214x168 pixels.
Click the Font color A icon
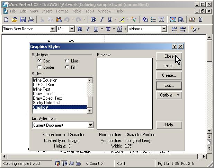(x=119, y=29)
